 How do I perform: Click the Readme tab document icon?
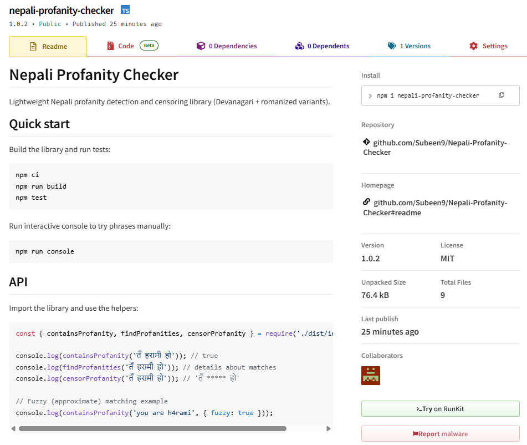click(x=33, y=47)
